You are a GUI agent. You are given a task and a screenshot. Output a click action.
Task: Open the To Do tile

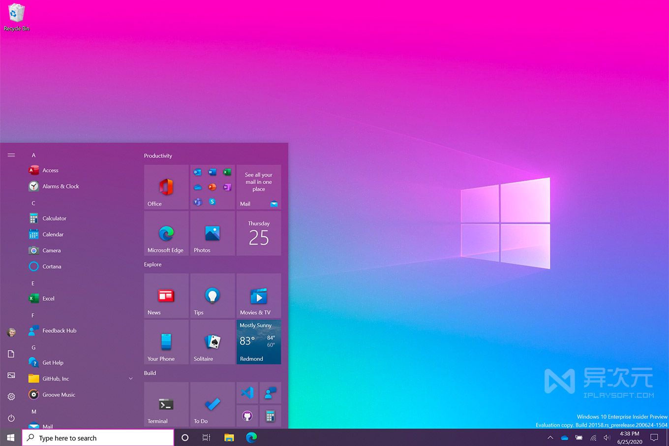212,404
